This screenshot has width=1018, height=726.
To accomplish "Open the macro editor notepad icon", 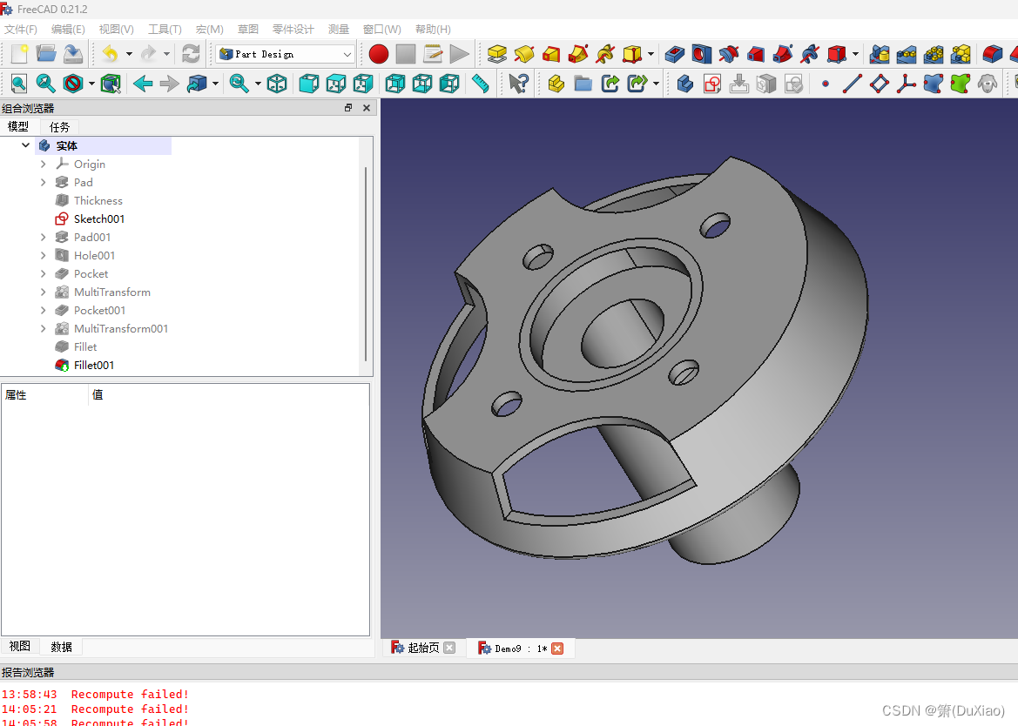I will coord(433,54).
